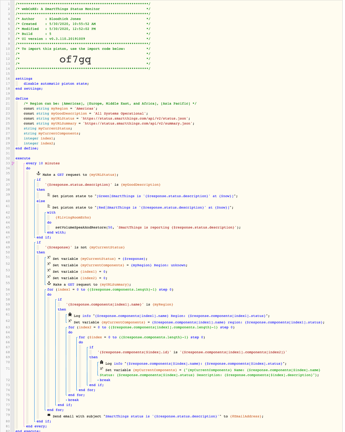This screenshot has width=345, height=432.
Task: Click the piston state icon on the Red SmartThings line
Action: pos(49,206)
